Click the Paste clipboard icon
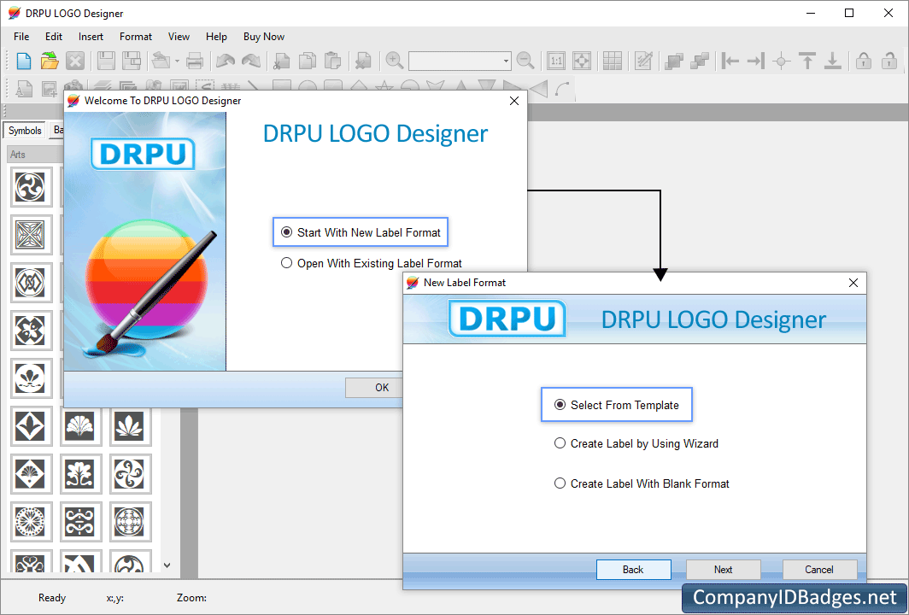The image size is (909, 615). [x=333, y=61]
